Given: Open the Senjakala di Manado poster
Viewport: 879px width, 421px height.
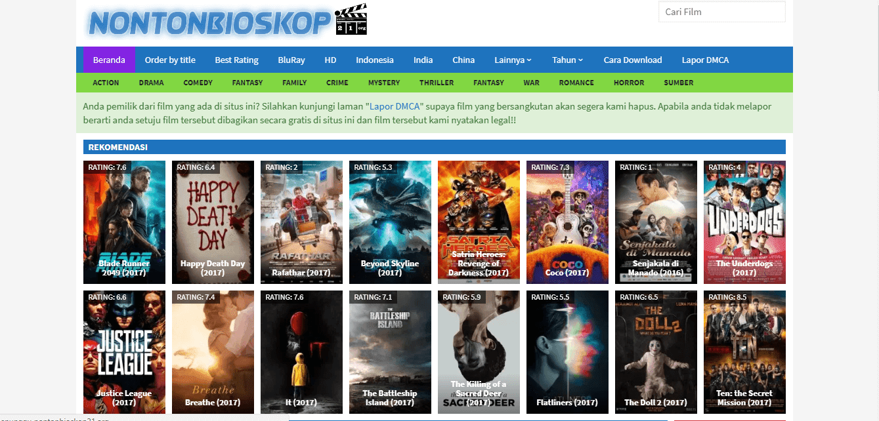Looking at the screenshot, I should (x=656, y=222).
